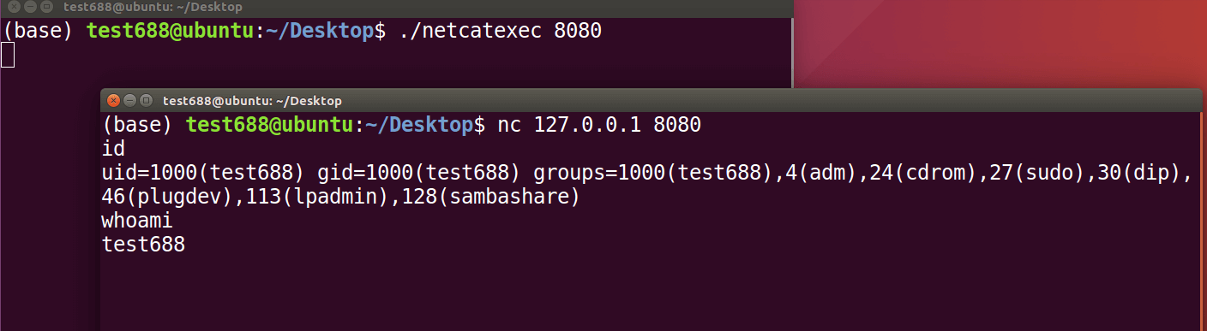
Task: Click the 'id' command line
Action: click(x=113, y=149)
